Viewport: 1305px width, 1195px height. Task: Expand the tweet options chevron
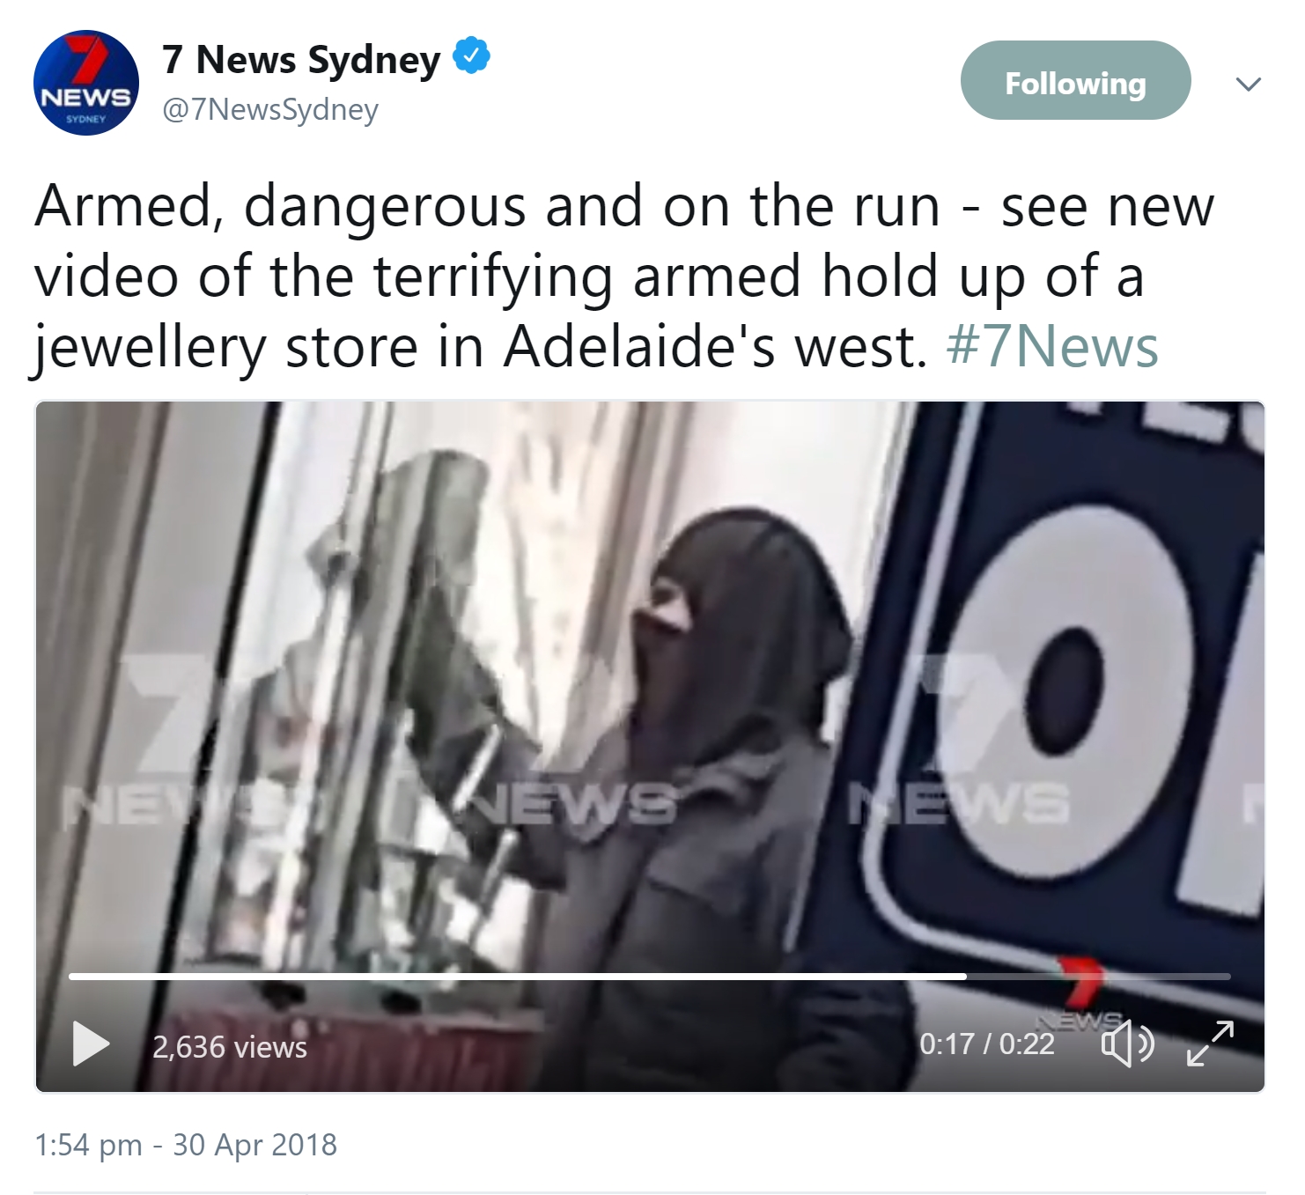tap(1248, 84)
